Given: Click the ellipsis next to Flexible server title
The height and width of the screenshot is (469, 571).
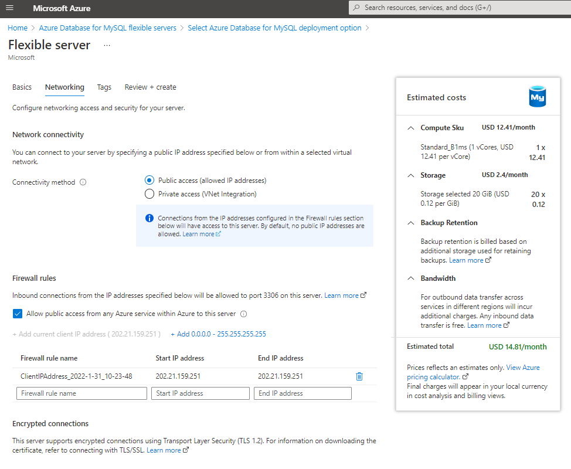Looking at the screenshot, I should tap(107, 45).
